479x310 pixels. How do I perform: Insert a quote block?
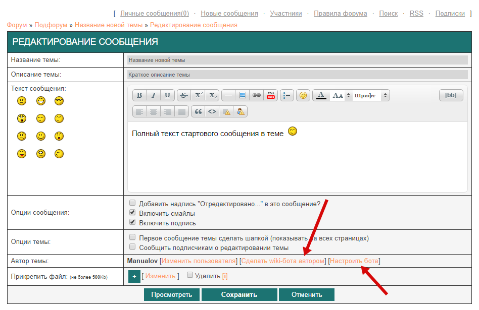(198, 111)
